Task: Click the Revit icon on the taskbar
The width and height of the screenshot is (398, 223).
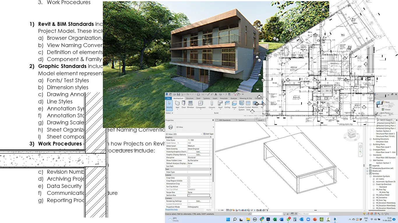Action: [x=335, y=220]
